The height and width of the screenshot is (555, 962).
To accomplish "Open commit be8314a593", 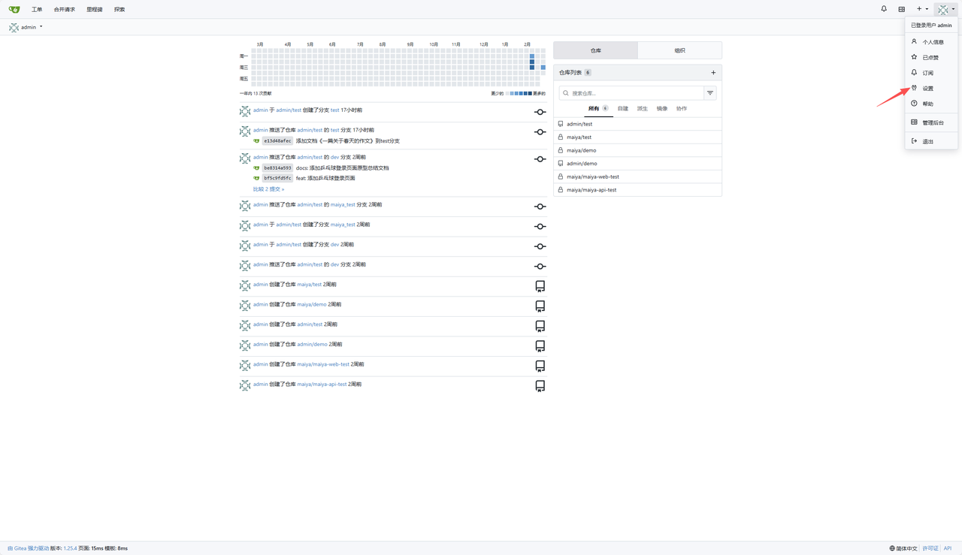I will click(x=277, y=168).
